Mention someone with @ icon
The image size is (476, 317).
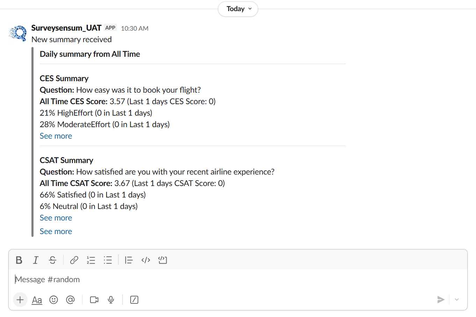[x=70, y=300]
